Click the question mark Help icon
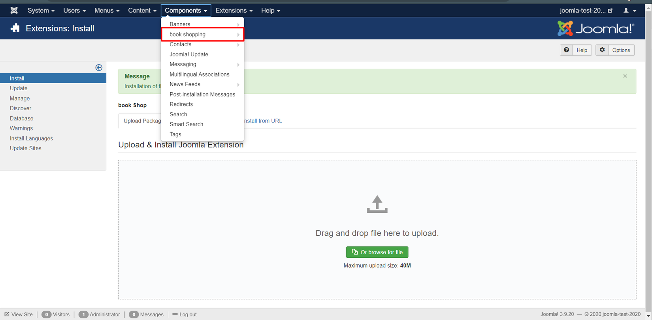The height and width of the screenshot is (320, 652). (x=566, y=50)
